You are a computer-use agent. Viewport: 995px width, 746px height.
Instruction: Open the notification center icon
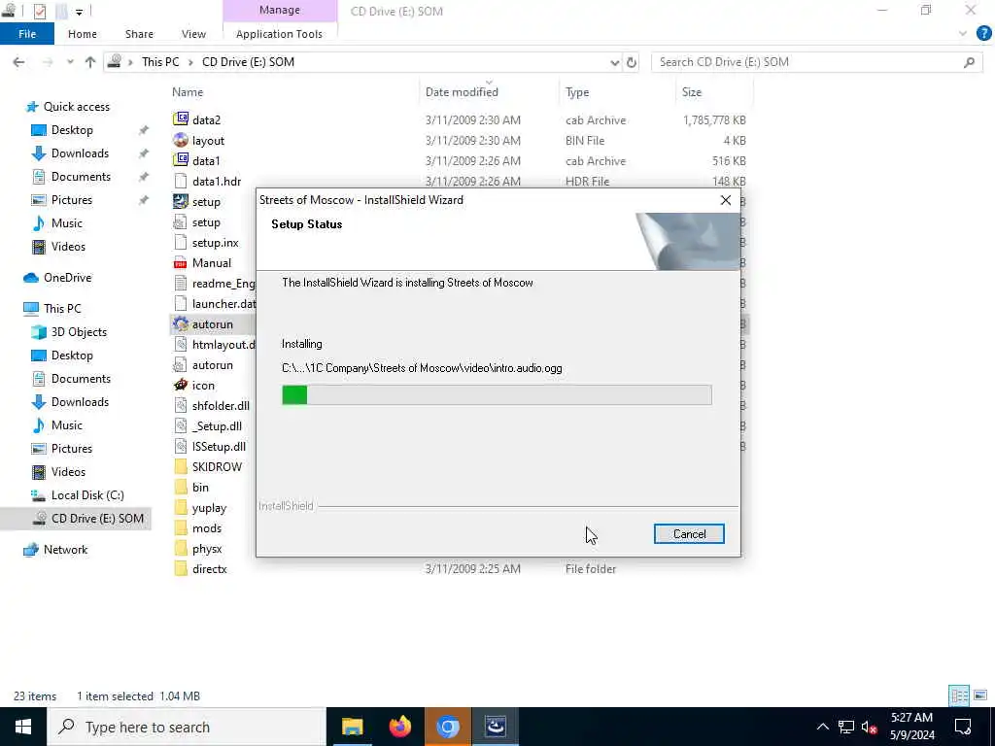pos(963,727)
